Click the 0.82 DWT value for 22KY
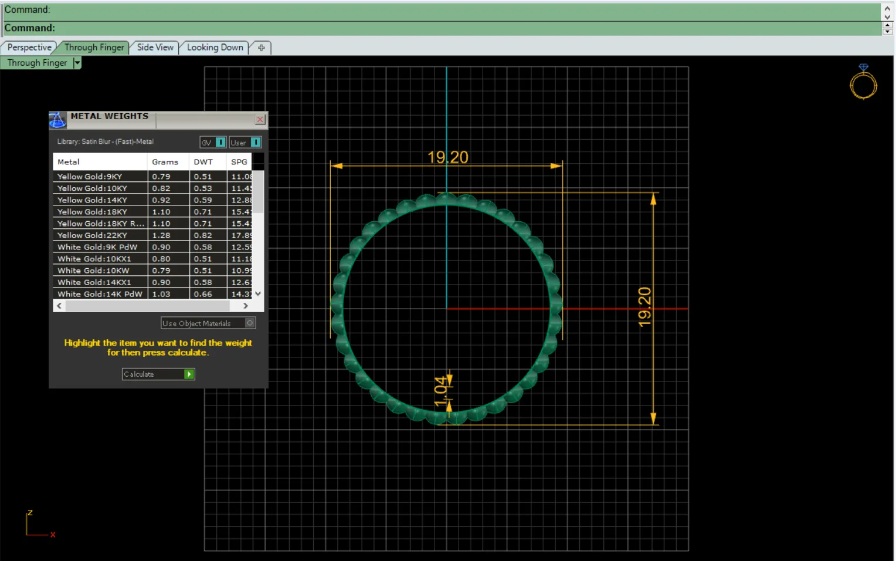Viewport: 896px width, 561px height. (x=203, y=235)
